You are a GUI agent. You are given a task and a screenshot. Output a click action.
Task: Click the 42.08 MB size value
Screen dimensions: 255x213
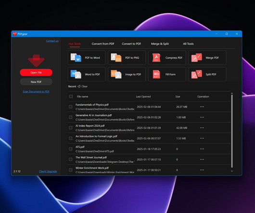(x=182, y=128)
